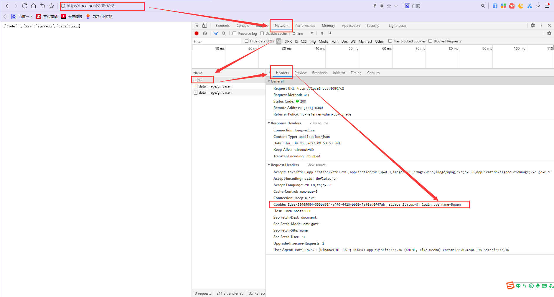Click view source for Request Headers

pos(316,165)
